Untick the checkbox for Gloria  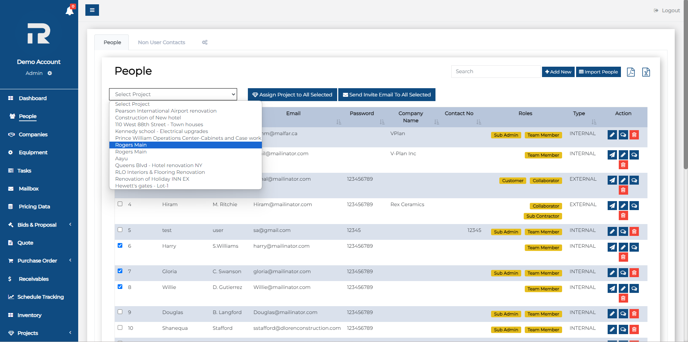(x=120, y=271)
